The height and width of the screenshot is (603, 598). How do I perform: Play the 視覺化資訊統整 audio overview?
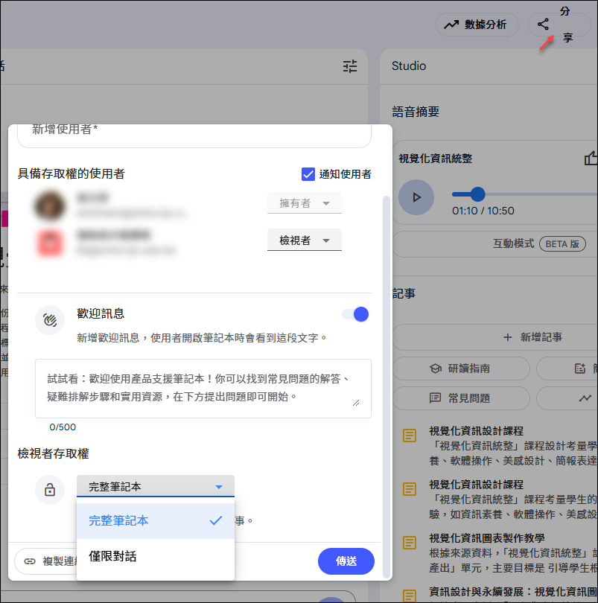[416, 197]
